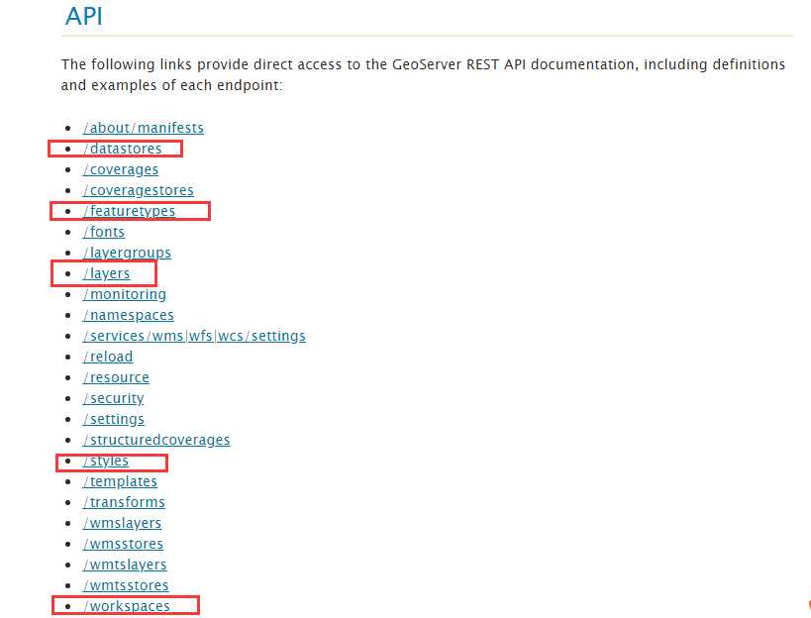Open the /datastores endpoint link

point(122,149)
